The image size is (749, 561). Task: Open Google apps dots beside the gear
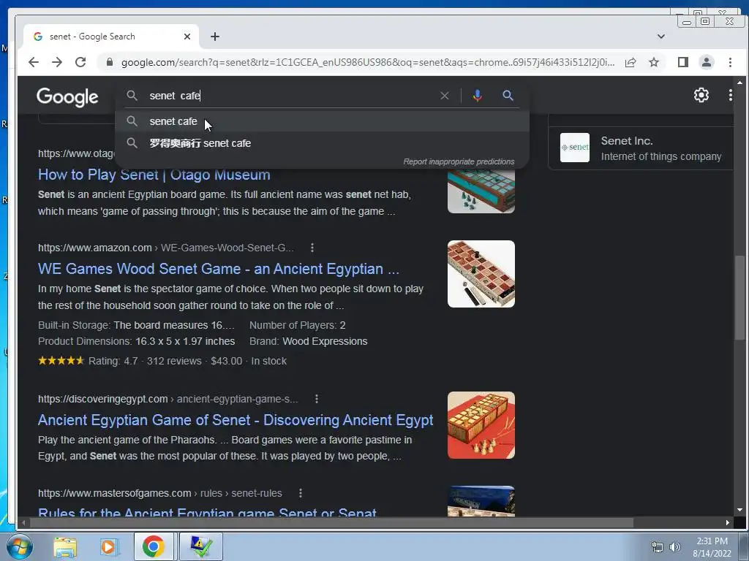click(731, 95)
